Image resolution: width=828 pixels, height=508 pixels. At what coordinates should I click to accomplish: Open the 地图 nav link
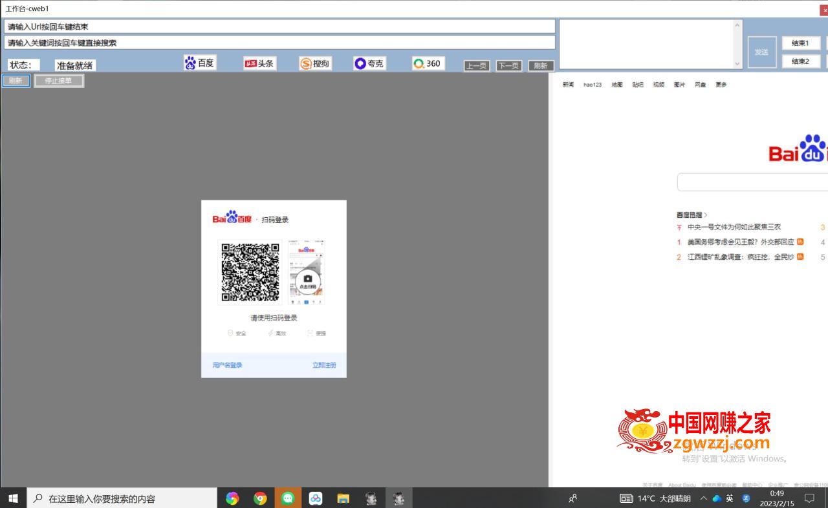click(x=617, y=85)
